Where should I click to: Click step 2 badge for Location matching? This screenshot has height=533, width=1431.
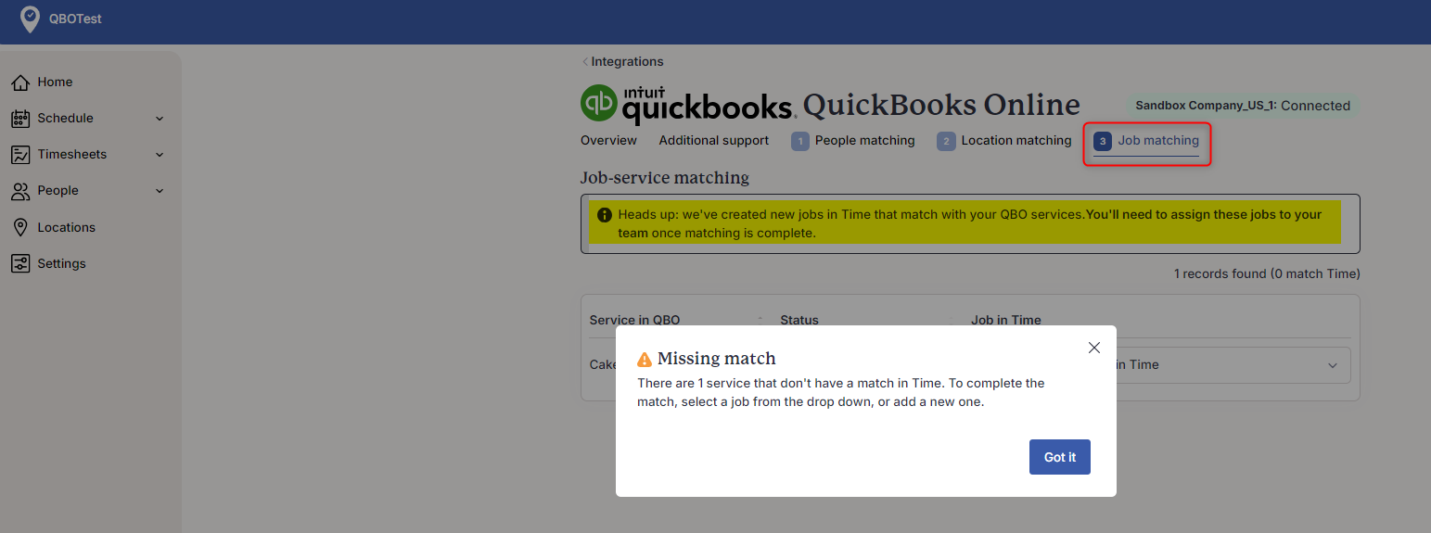coord(946,141)
